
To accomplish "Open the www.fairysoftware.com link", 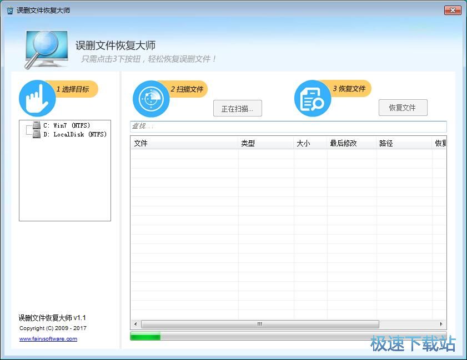I will pos(48,338).
